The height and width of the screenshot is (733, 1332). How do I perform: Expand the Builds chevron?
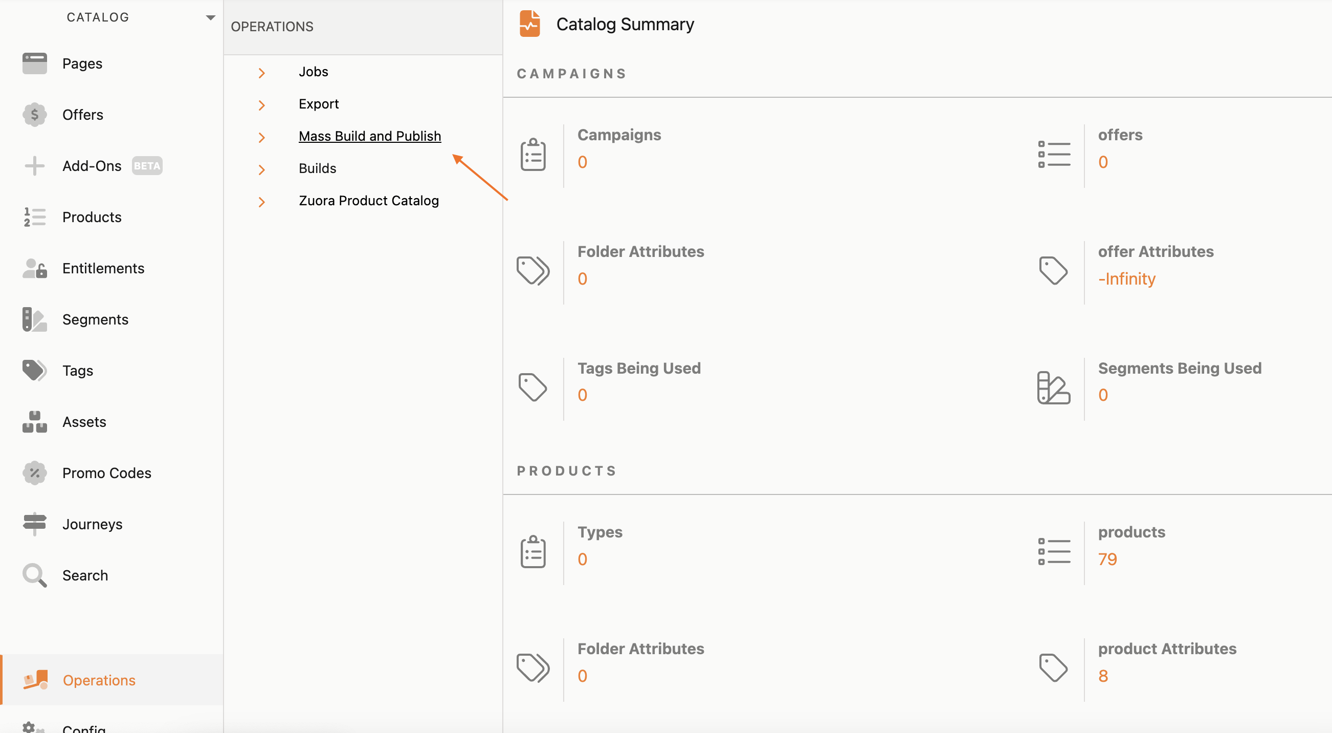[262, 169]
